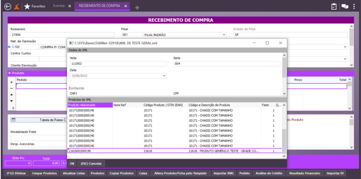Add product row with plus icon
The image size is (361, 179).
point(11,82)
